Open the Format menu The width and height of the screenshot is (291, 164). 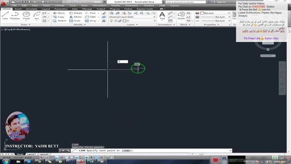60,5
